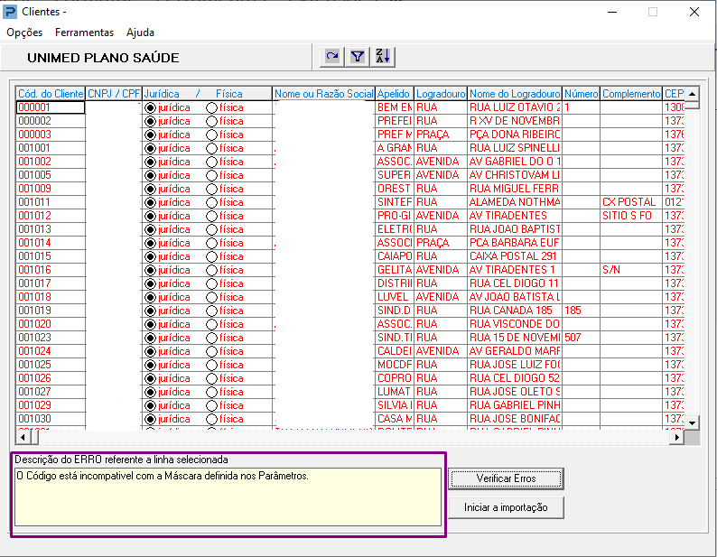The height and width of the screenshot is (557, 717).
Task: Click the S/N complemento cell
Action: tap(631, 270)
